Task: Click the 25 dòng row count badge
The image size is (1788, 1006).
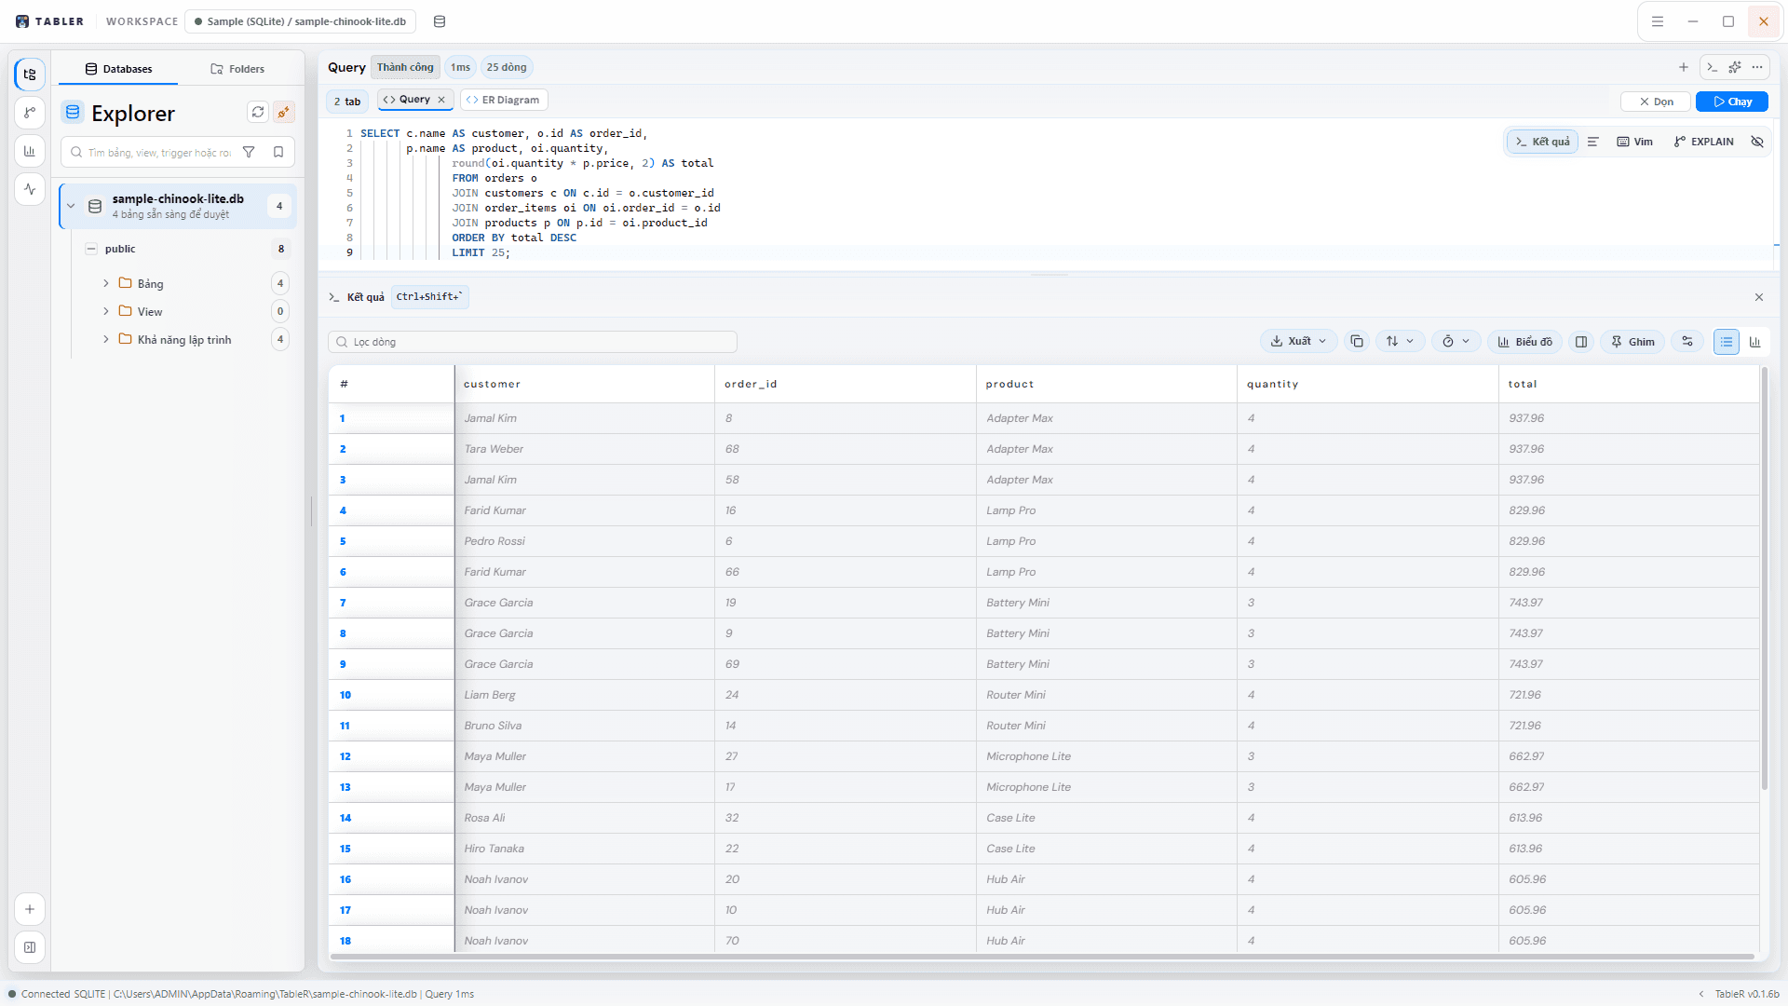Action: tap(507, 67)
